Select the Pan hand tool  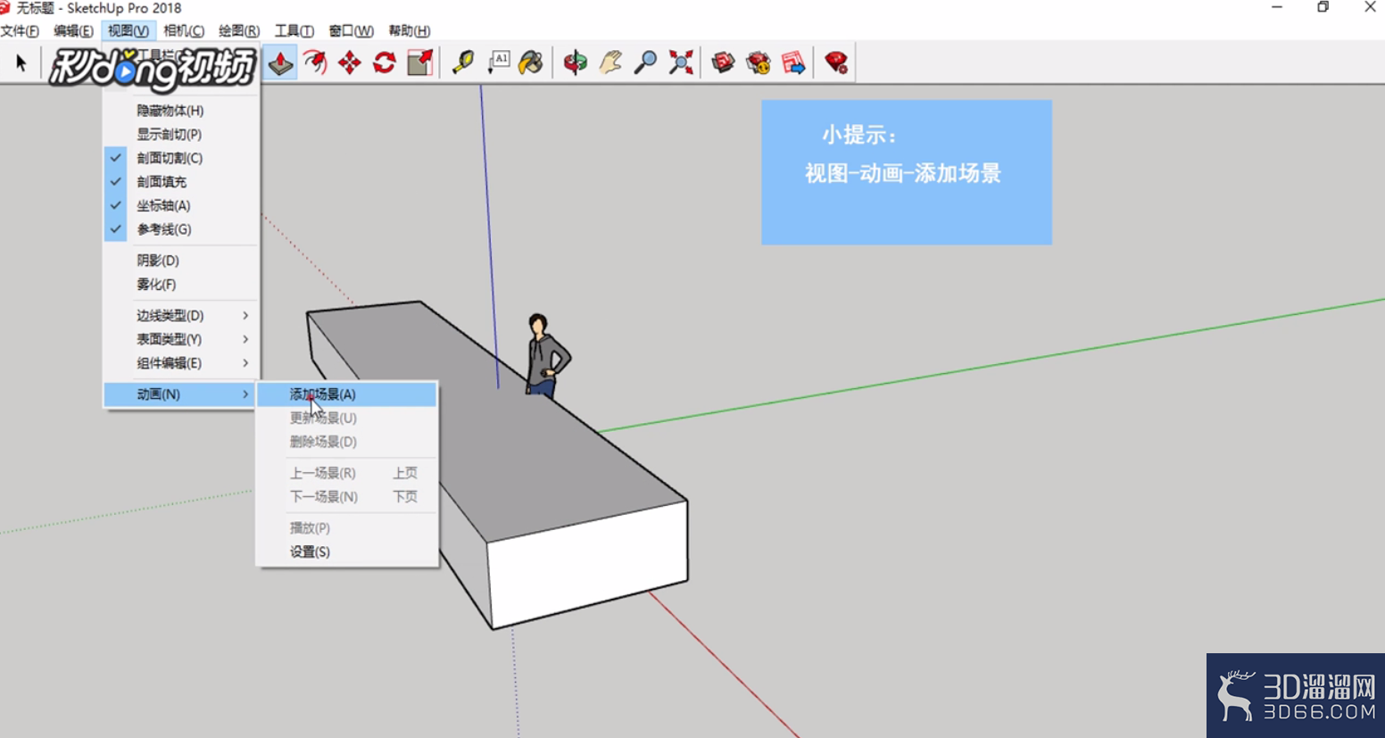(610, 62)
